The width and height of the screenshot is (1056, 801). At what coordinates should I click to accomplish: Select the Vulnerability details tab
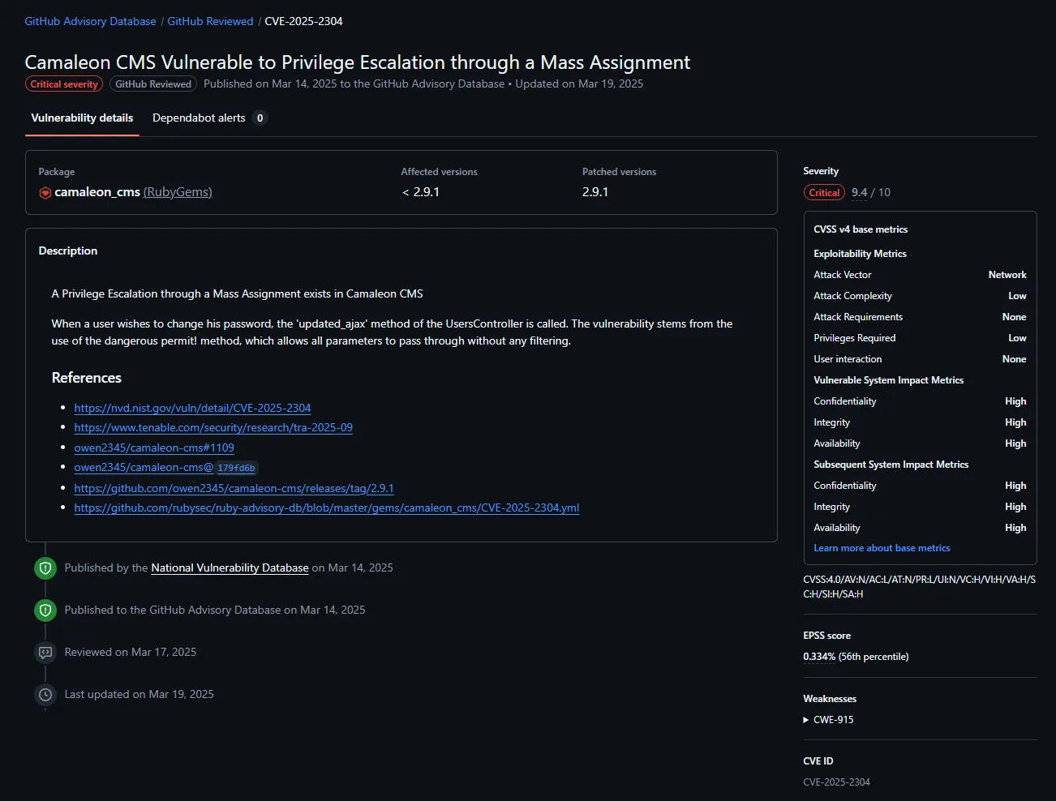[x=82, y=118]
